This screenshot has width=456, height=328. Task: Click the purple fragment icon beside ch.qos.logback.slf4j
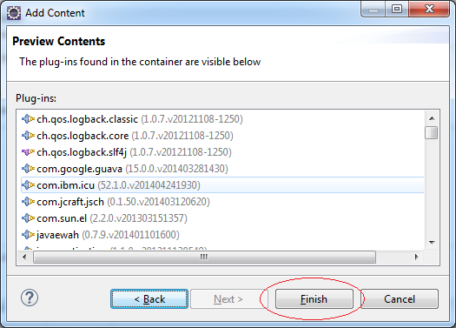coord(28,152)
